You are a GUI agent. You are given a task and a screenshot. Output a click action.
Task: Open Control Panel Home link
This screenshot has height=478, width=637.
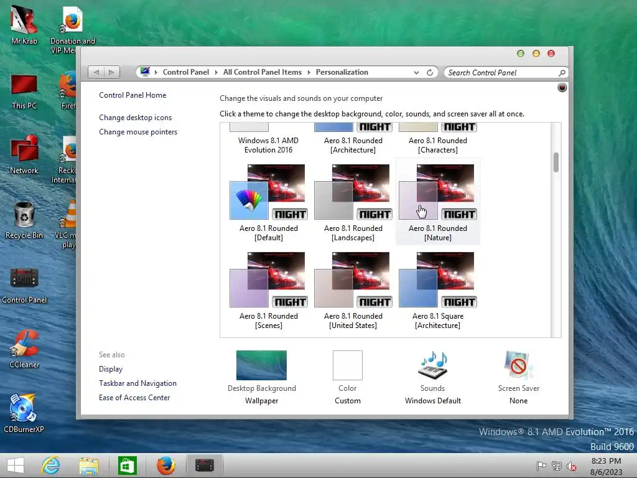click(133, 95)
